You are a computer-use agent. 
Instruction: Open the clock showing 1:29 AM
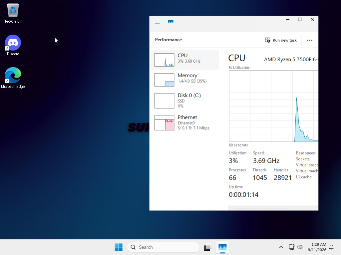[x=317, y=247]
